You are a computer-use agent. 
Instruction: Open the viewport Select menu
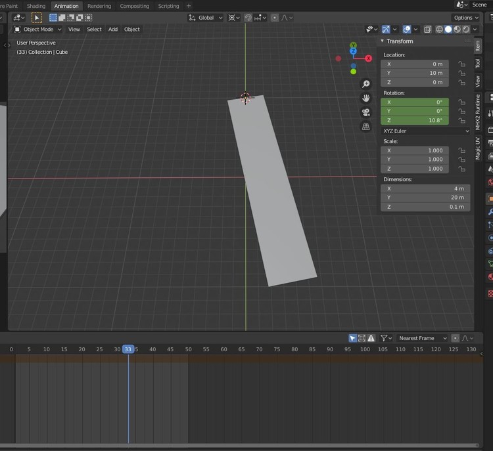click(94, 29)
